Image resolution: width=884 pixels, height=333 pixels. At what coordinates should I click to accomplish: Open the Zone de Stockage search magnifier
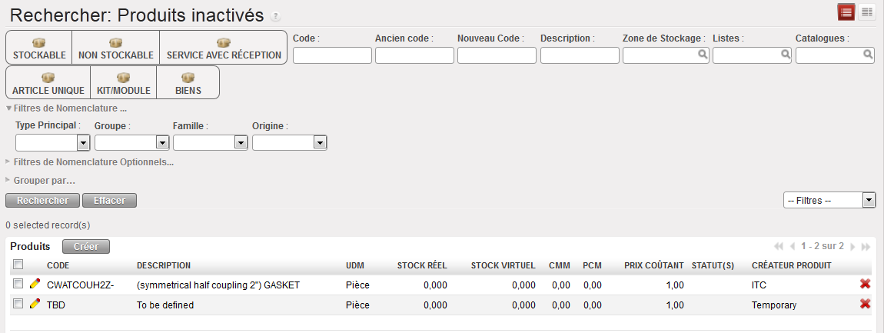pos(703,55)
